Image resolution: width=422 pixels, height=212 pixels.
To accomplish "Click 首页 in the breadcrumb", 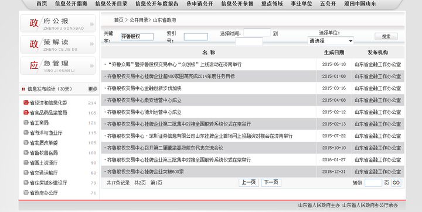I will click(x=118, y=20).
